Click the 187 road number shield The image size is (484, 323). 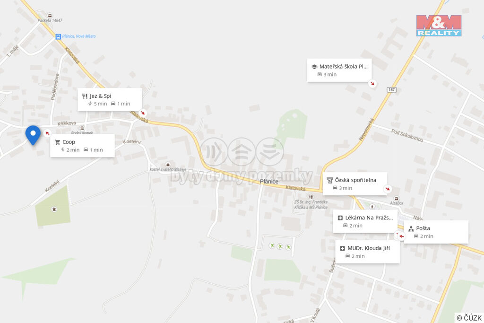(x=391, y=89)
